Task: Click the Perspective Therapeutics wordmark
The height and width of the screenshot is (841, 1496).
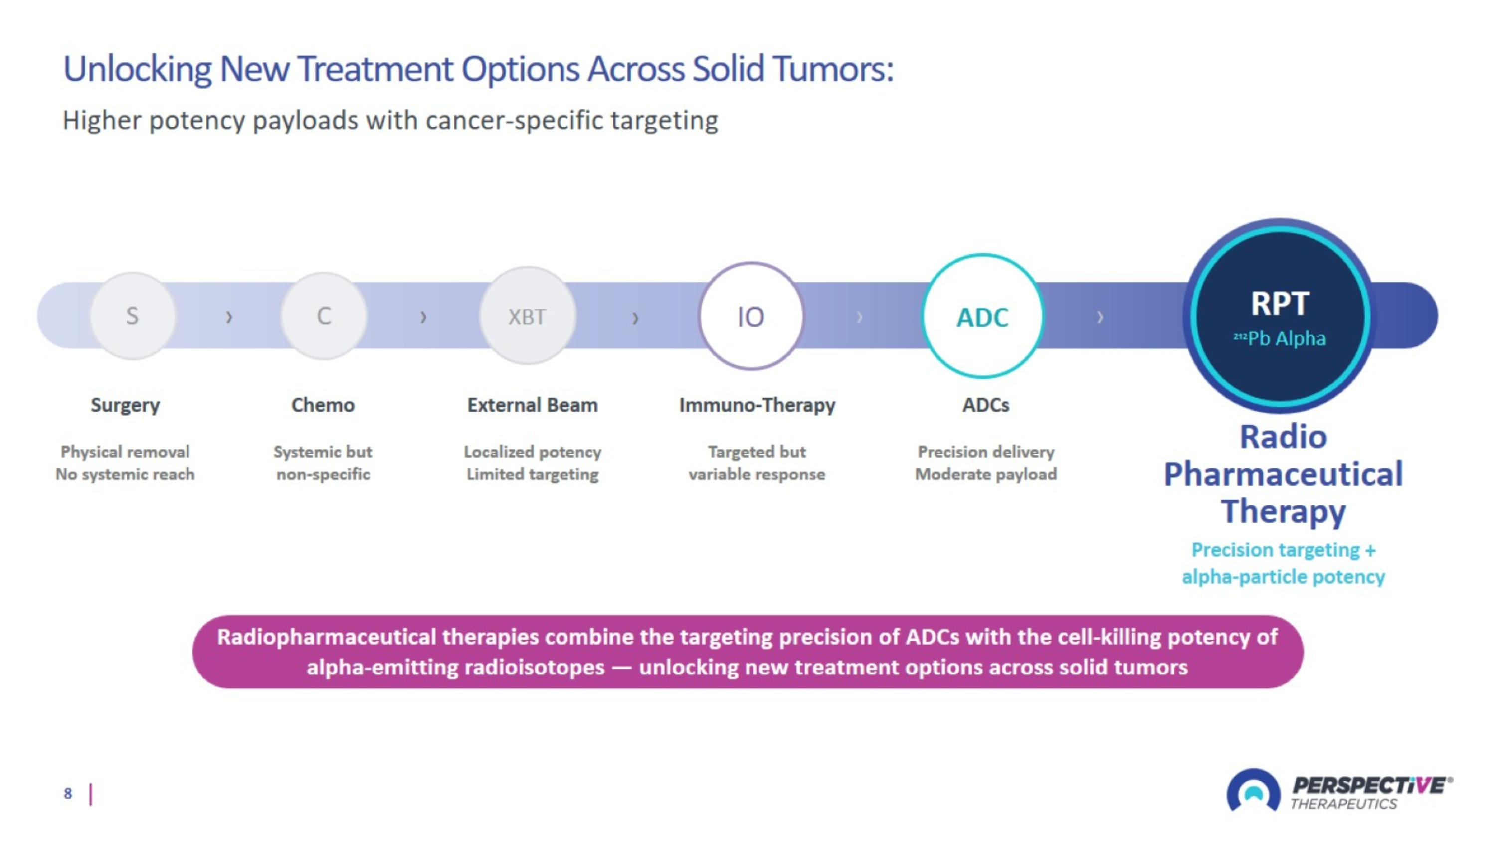Action: [x=1371, y=793]
